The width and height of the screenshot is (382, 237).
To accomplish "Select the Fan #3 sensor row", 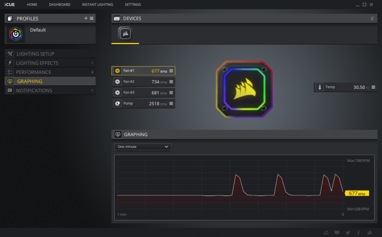I will [143, 93].
